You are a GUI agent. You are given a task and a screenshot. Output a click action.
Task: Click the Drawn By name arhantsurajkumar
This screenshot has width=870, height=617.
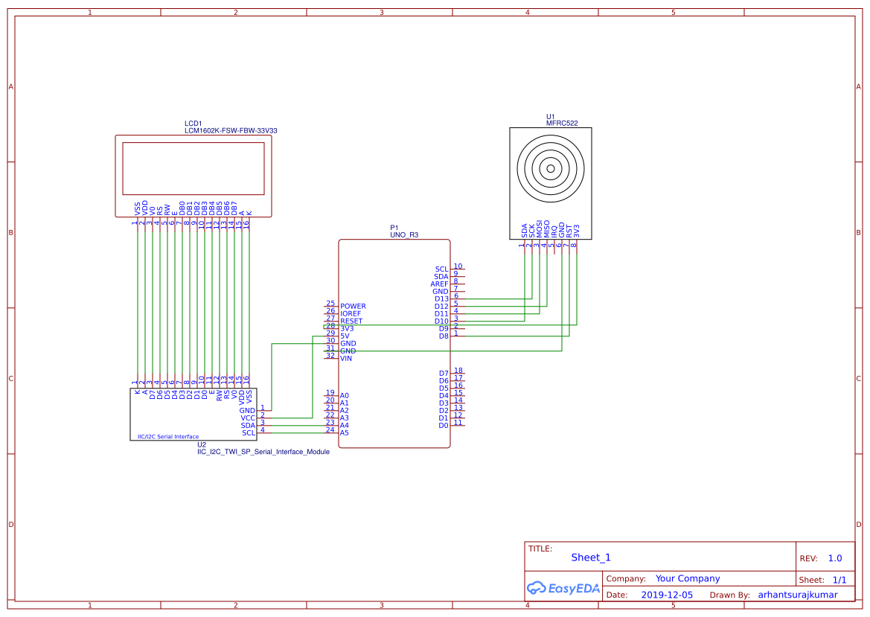pyautogui.click(x=799, y=594)
